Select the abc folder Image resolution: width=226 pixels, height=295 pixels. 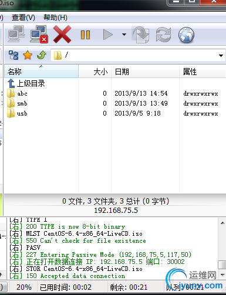click(22, 93)
